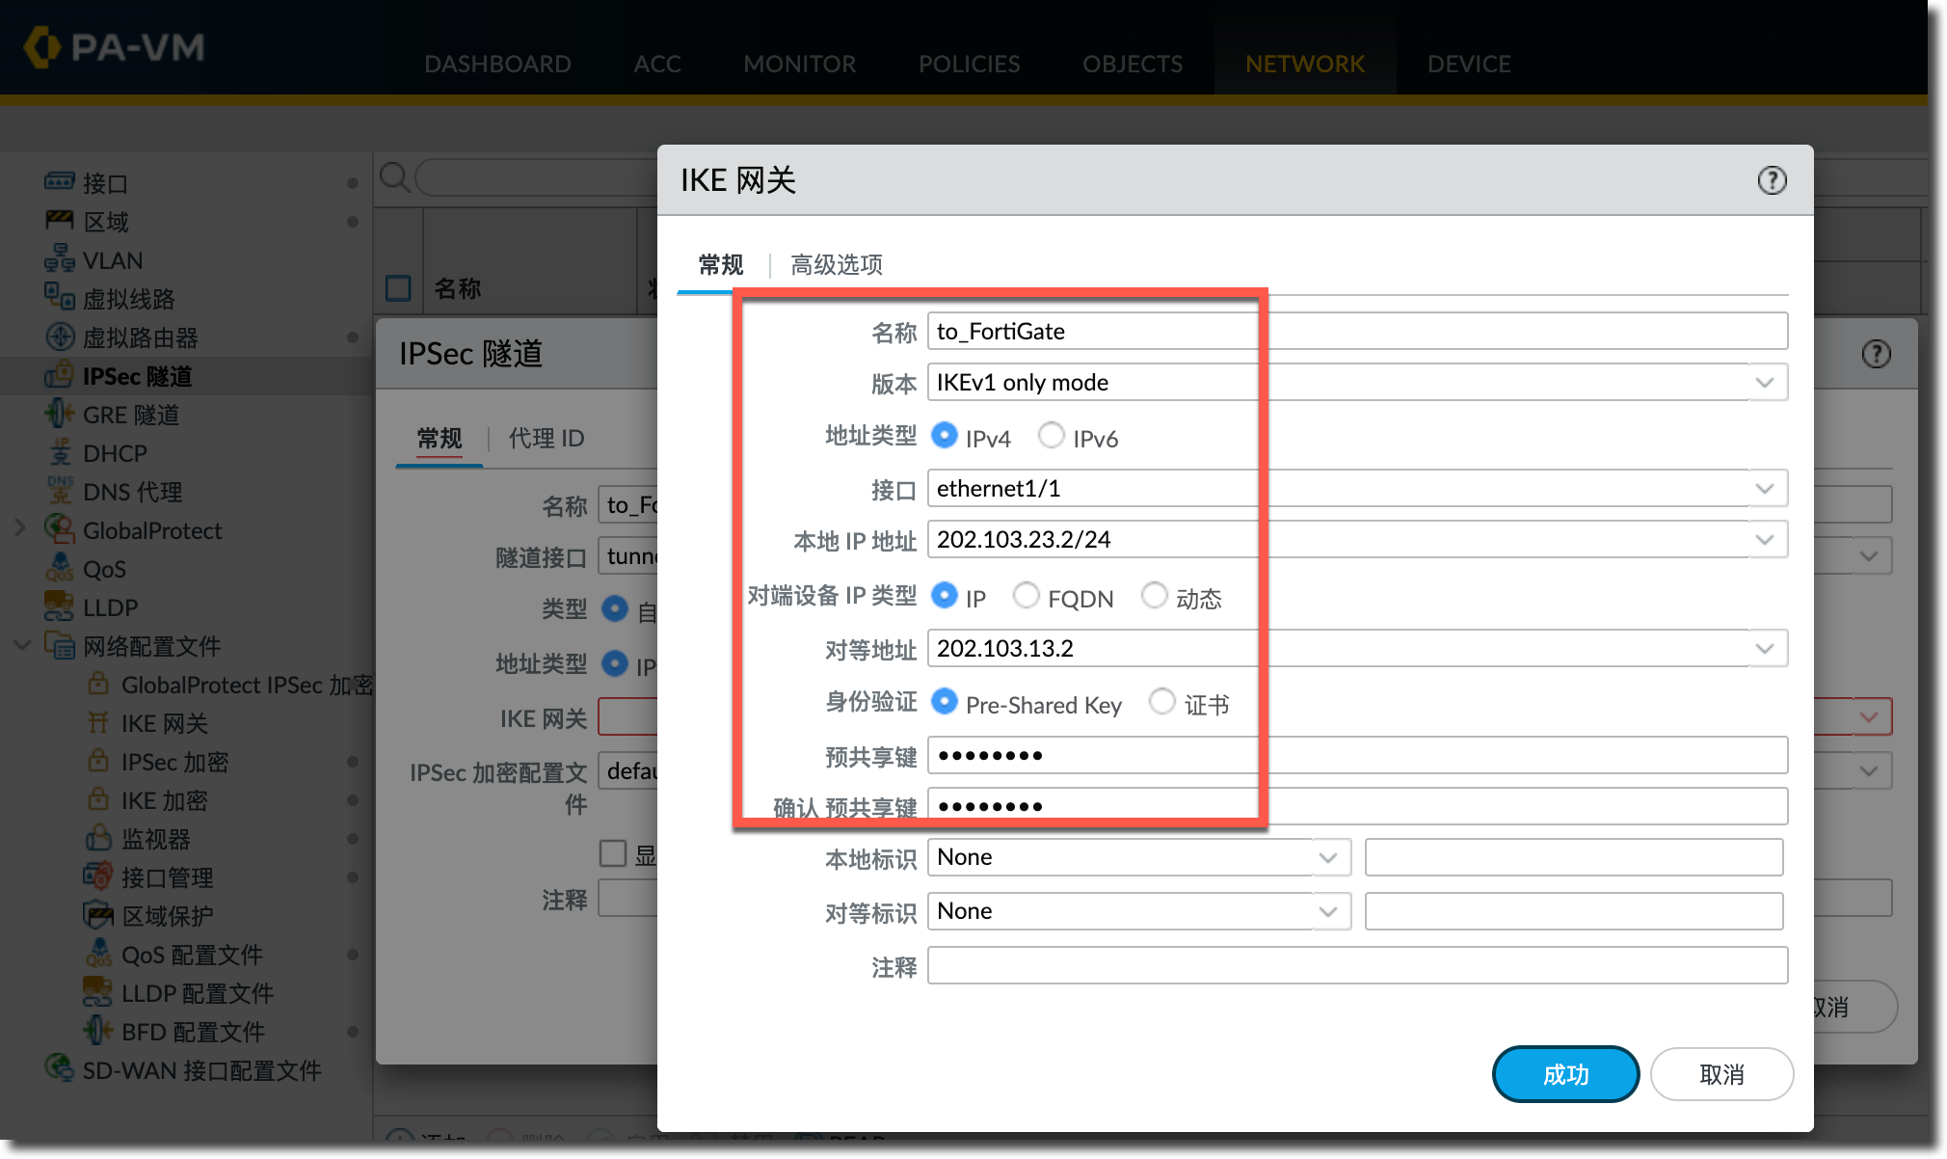Viewport: 1947px width, 1159px height.
Task: Click the 虚拟路由器 icon in the sidebar
Action: pos(59,337)
